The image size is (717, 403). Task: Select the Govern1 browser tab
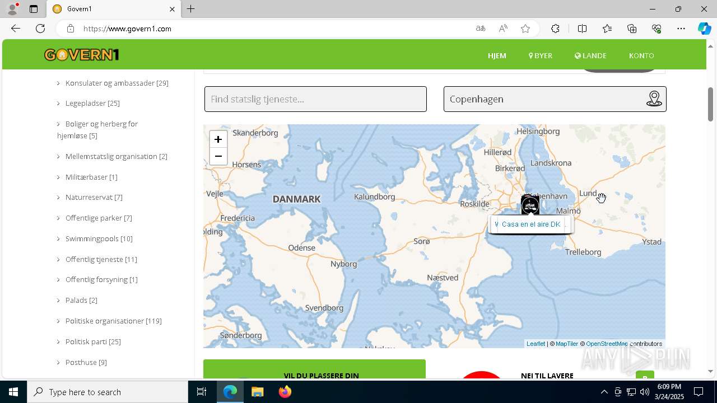pyautogui.click(x=114, y=9)
